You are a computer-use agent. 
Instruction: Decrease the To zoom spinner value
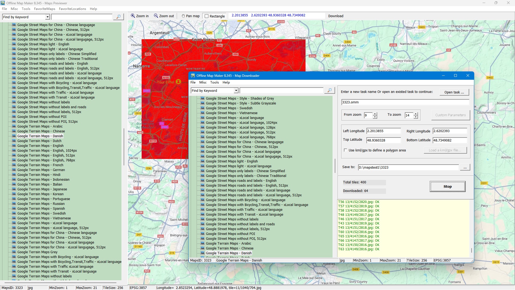coord(416,117)
